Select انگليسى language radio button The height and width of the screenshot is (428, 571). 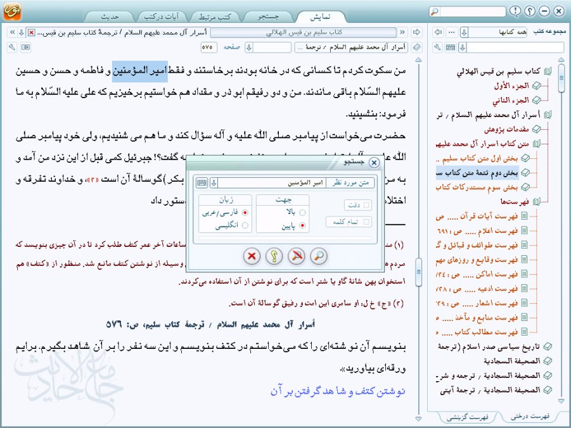point(245,225)
